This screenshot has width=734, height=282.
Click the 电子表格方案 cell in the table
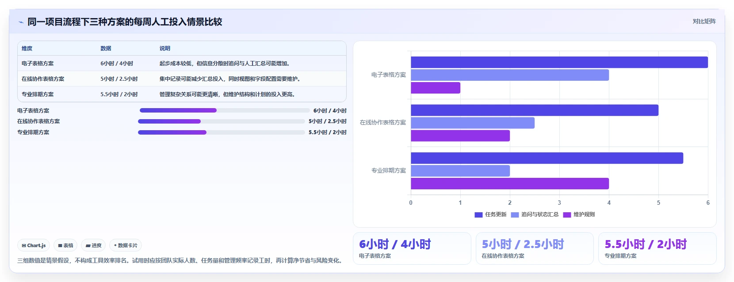click(x=38, y=64)
